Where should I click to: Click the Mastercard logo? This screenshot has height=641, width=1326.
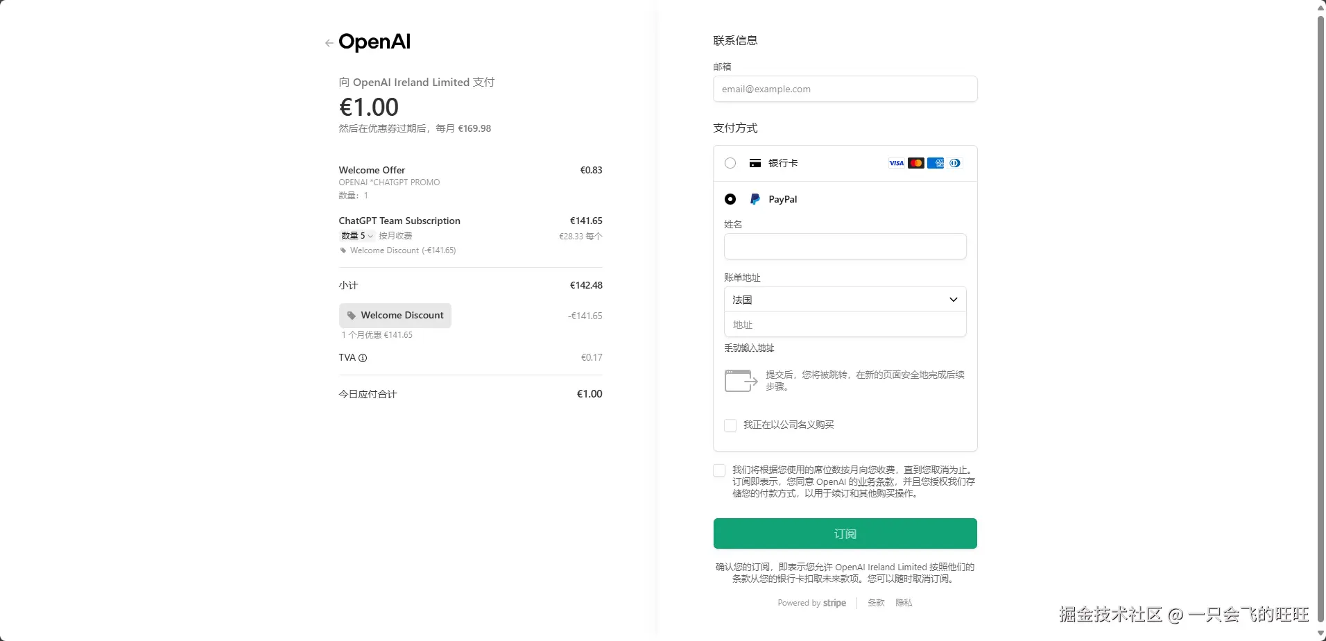click(x=916, y=163)
